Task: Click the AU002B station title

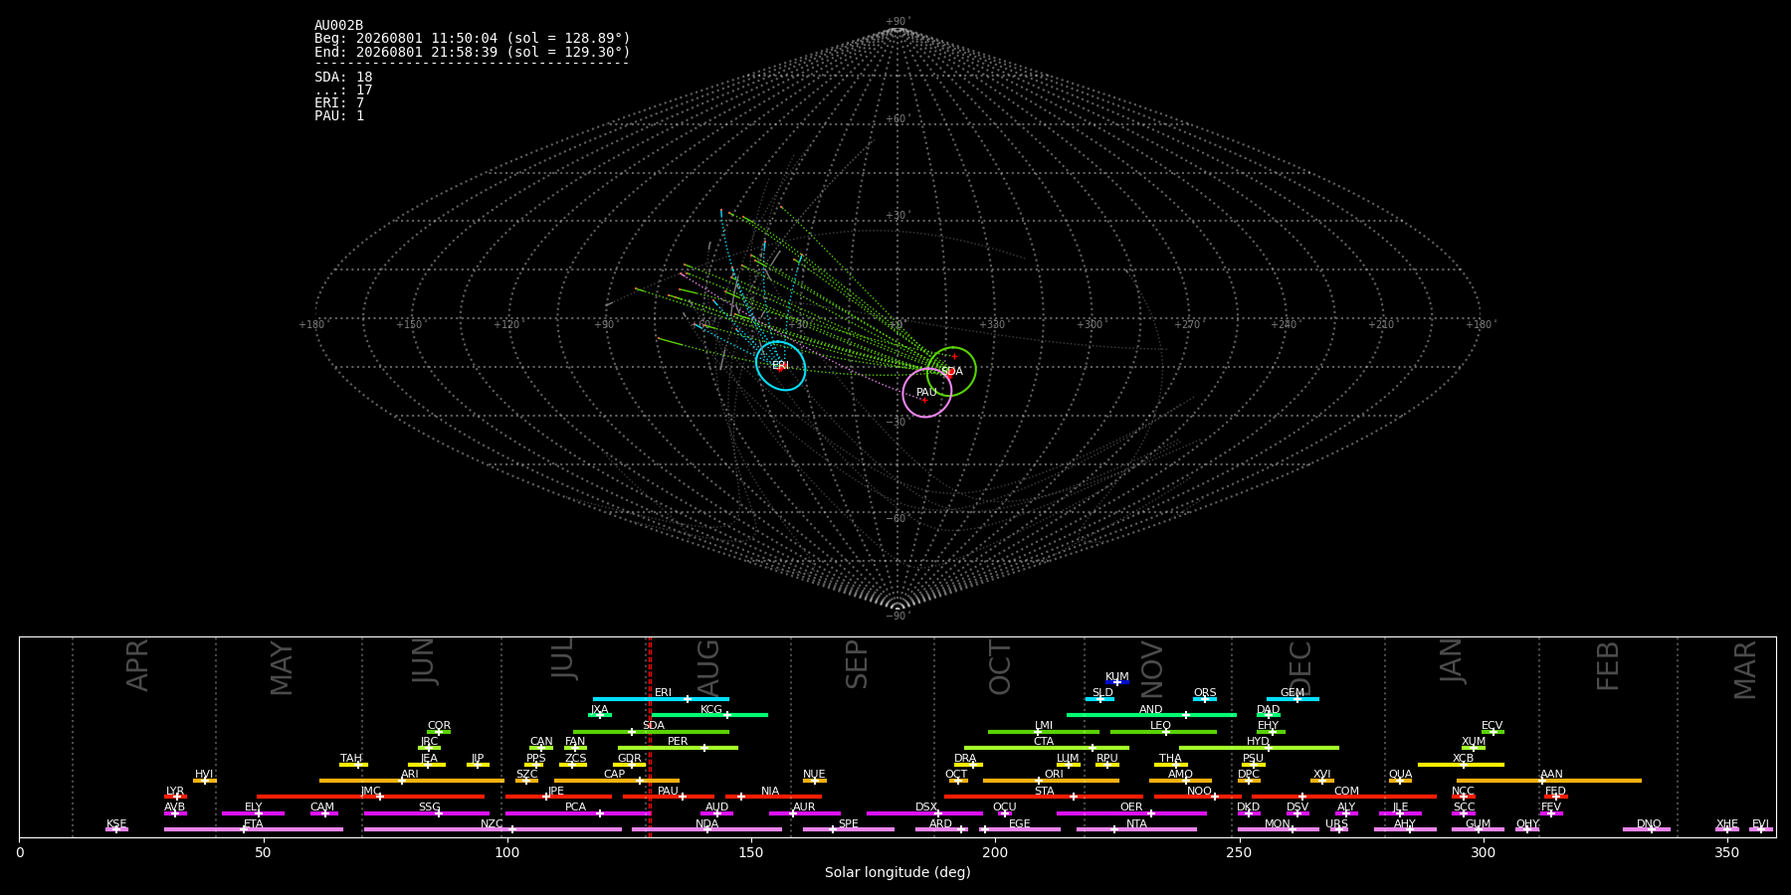Action: 338,26
